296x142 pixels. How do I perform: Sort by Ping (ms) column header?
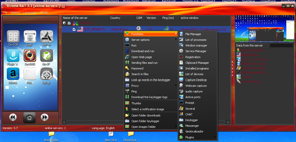coord(170,18)
